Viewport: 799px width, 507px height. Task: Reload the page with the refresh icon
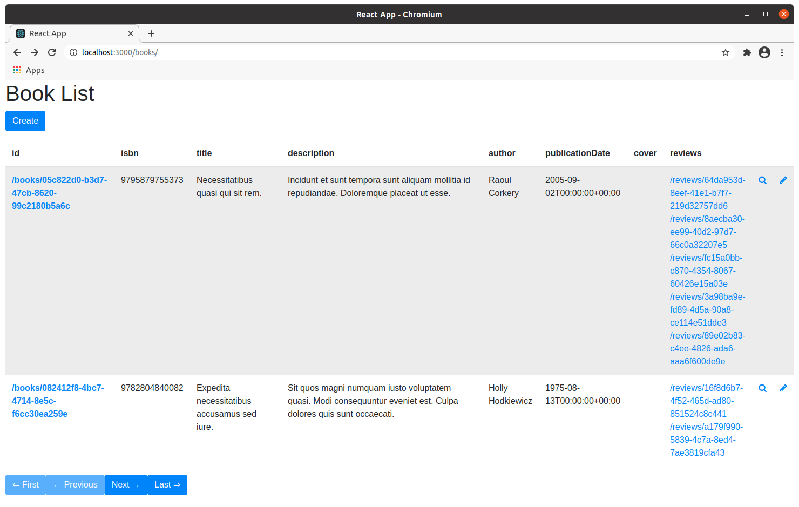52,52
